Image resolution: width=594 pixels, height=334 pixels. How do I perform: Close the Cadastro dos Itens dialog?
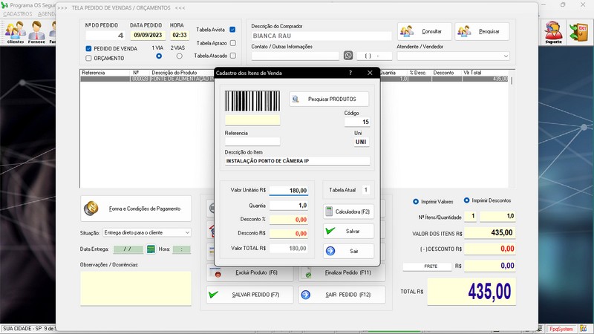(370, 73)
